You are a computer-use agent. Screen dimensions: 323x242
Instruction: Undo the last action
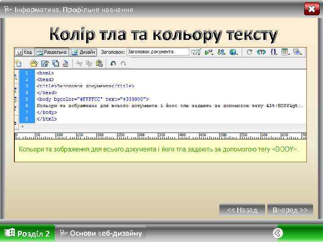tap(113, 64)
